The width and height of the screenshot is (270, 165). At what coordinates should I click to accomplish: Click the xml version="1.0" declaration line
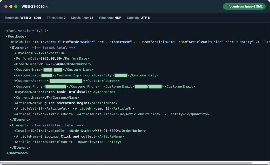pyautogui.click(x=27, y=31)
